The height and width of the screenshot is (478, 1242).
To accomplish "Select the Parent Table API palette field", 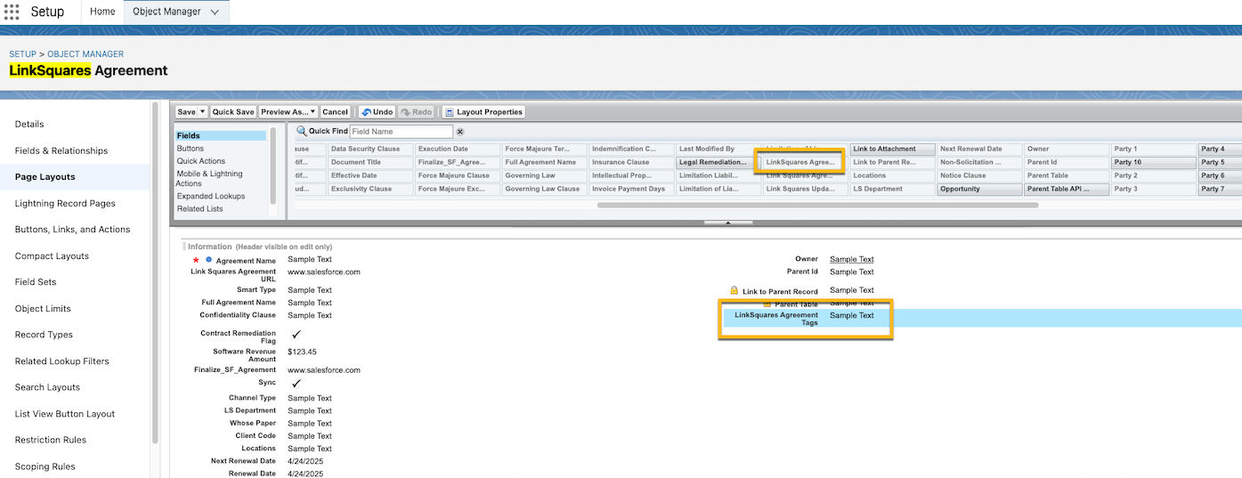I will pos(1067,189).
